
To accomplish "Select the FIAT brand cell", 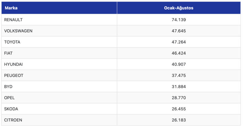I will (59, 53).
